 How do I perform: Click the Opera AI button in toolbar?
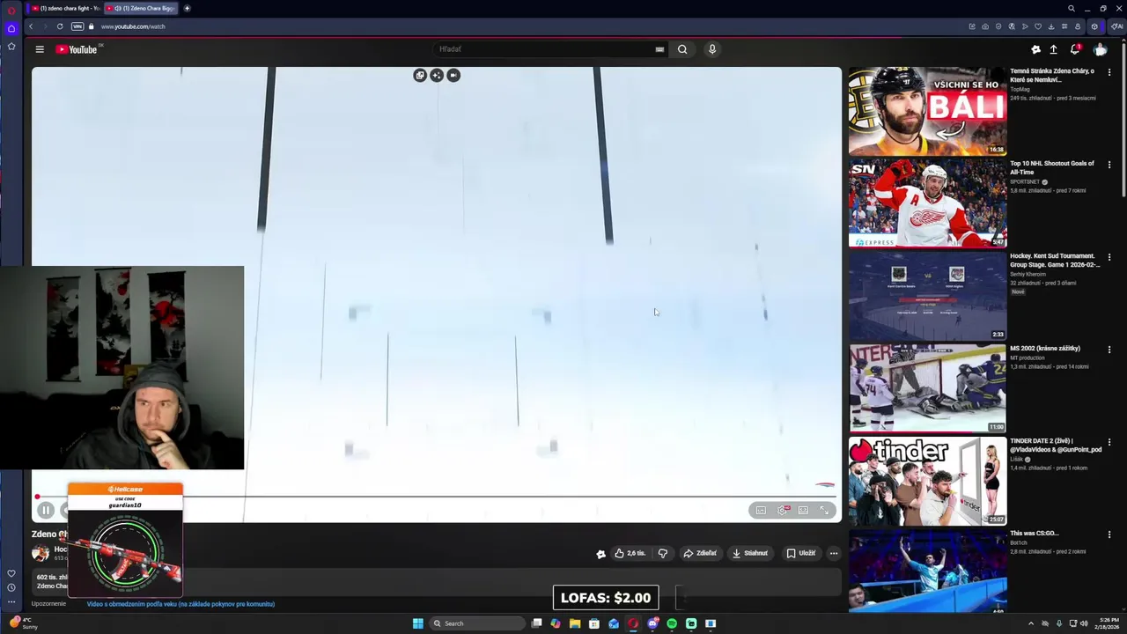click(x=1117, y=26)
